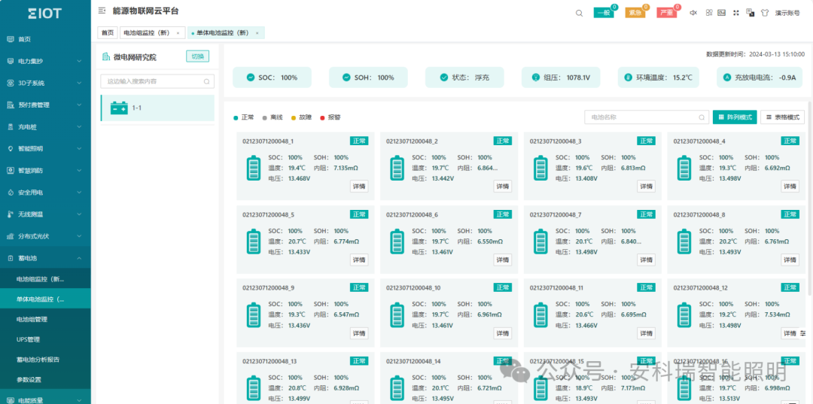813x404 pixels.
Task: Click the CM screen icon in header
Action: [721, 13]
